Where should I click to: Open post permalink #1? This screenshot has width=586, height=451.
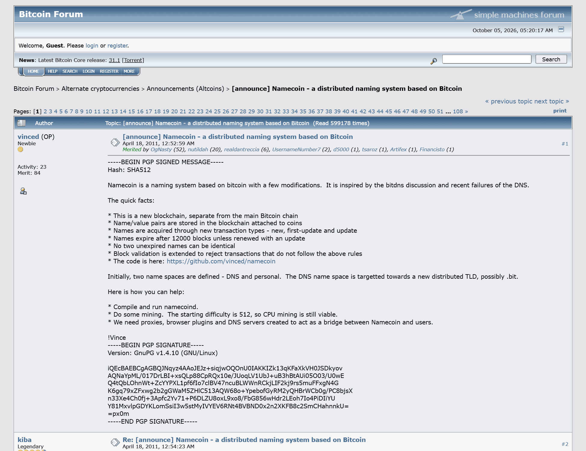click(x=565, y=144)
